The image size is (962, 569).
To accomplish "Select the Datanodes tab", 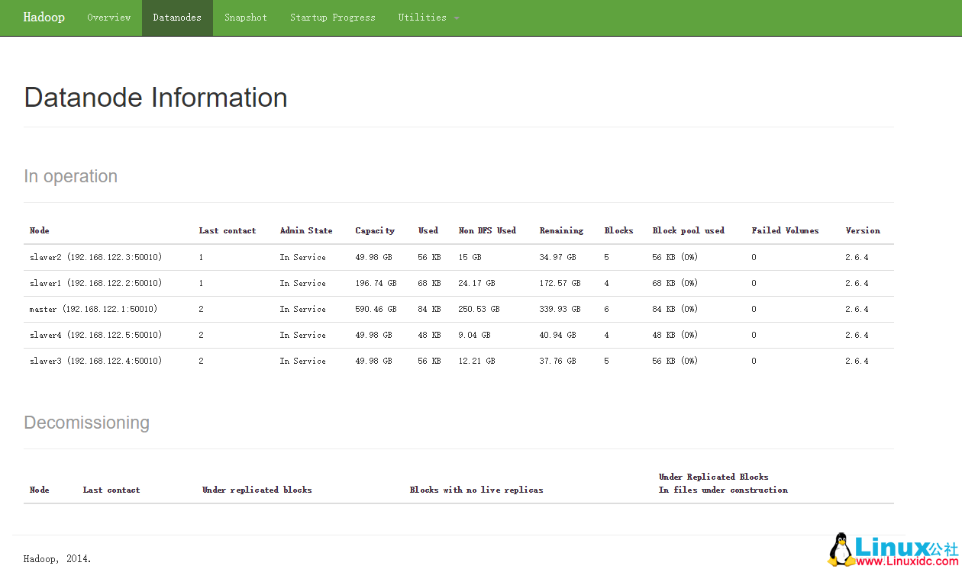I will point(176,17).
